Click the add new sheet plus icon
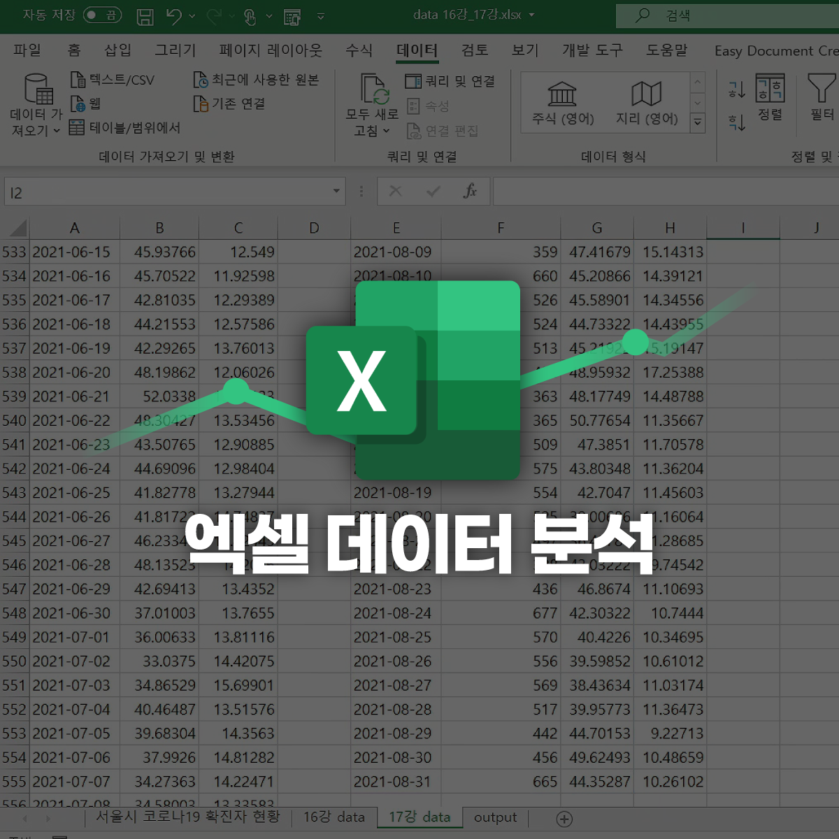This screenshot has height=839, width=839. tap(564, 819)
